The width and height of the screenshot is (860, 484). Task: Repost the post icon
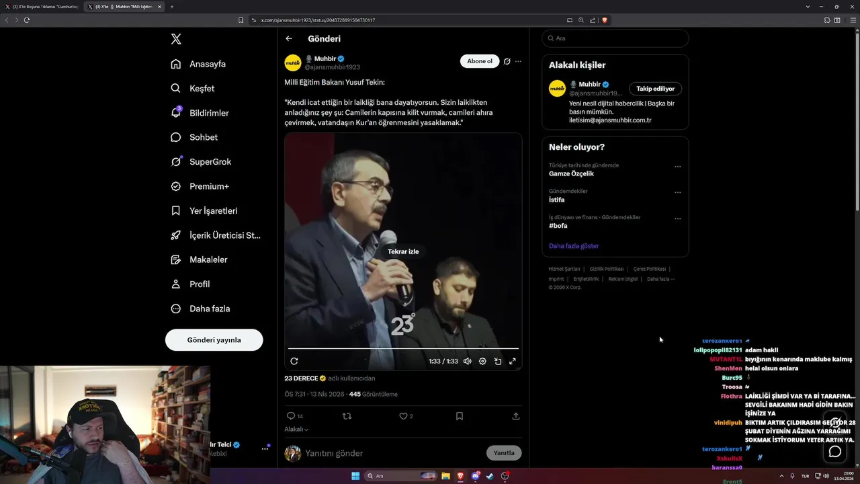[x=347, y=416]
